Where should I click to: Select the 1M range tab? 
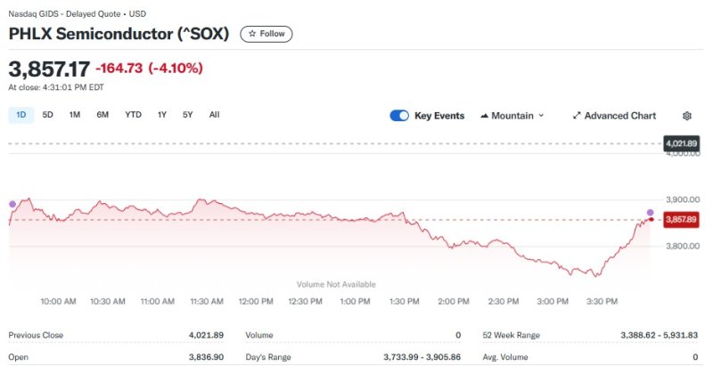(75, 115)
